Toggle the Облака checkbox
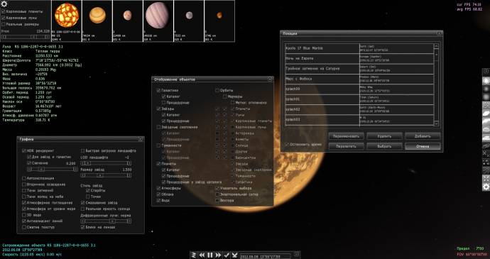This screenshot has width=490, height=259. pyautogui.click(x=158, y=194)
